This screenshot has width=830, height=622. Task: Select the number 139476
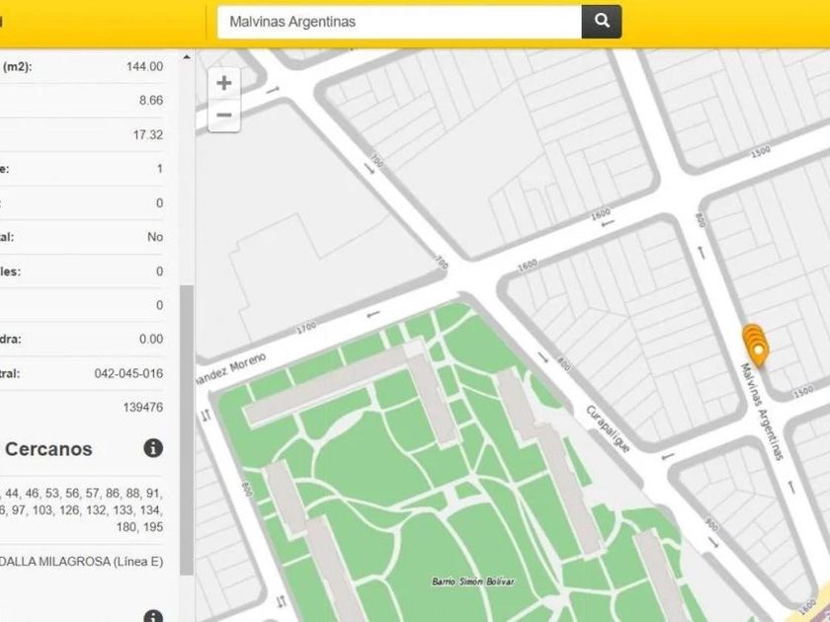coord(143,407)
